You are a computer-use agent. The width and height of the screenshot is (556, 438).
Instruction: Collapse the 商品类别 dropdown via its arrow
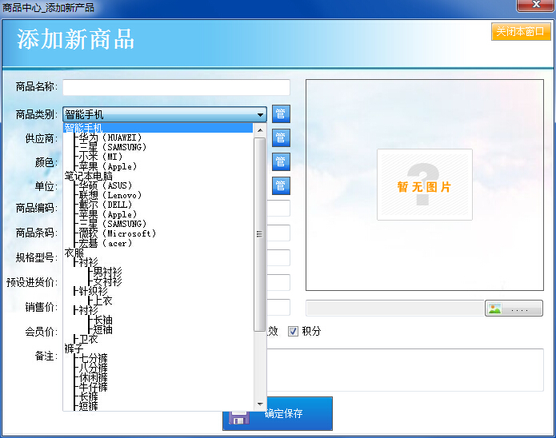coord(260,115)
